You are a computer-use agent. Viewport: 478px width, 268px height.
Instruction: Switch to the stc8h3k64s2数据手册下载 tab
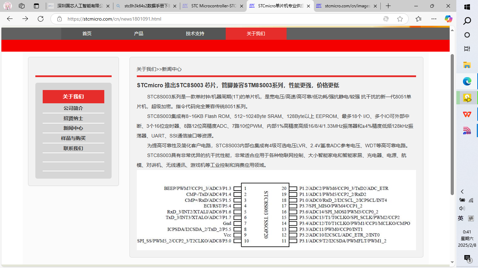147,6
